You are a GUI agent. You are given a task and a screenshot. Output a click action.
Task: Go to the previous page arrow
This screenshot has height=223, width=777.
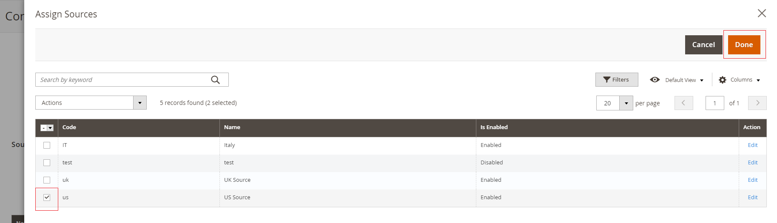click(x=683, y=103)
